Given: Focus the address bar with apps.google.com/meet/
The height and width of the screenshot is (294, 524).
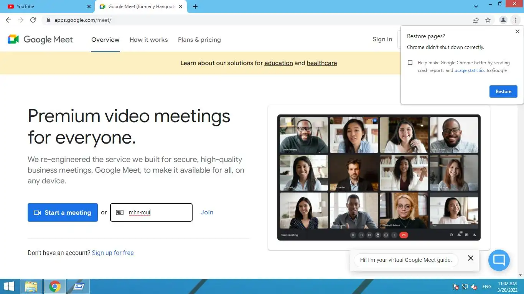Looking at the screenshot, I should pyautogui.click(x=257, y=20).
